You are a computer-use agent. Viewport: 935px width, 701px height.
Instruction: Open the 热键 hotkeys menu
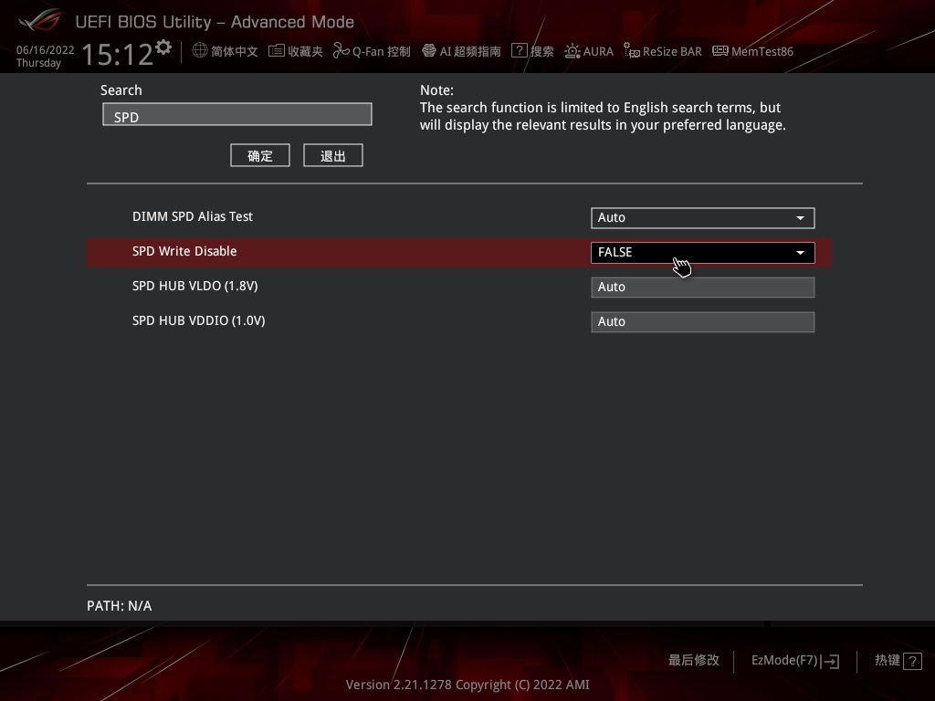tap(896, 660)
